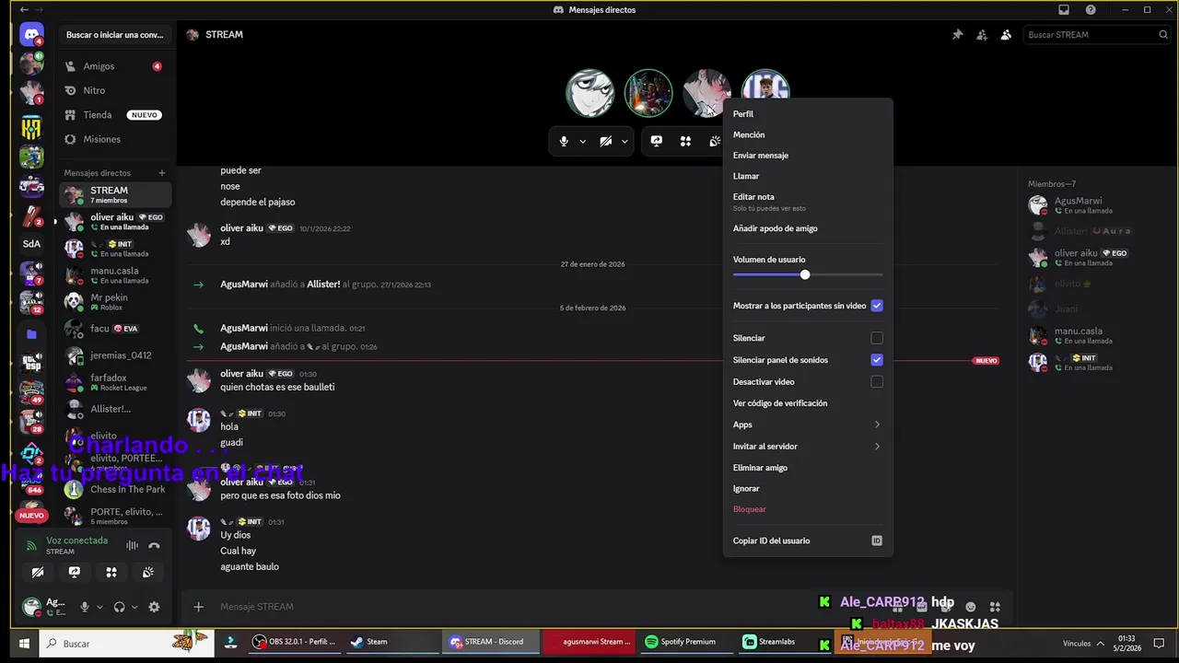Open Chess In The Park conversation
The image size is (1179, 663).
pos(115,490)
